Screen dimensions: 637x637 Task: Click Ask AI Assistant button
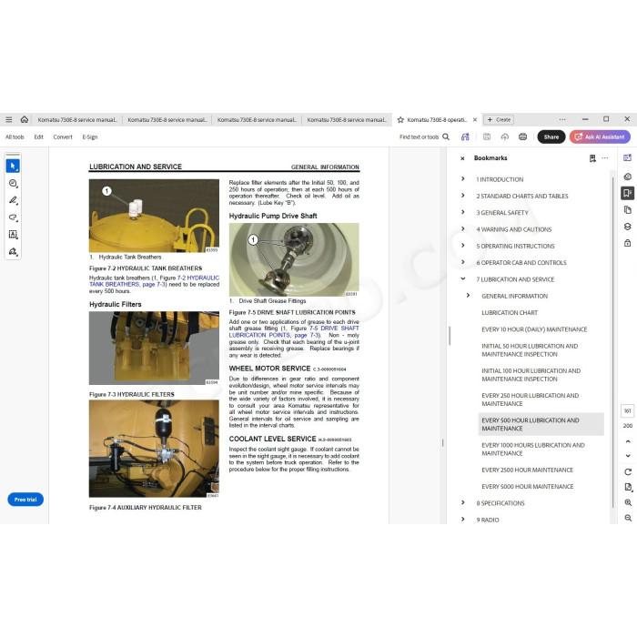pos(600,136)
